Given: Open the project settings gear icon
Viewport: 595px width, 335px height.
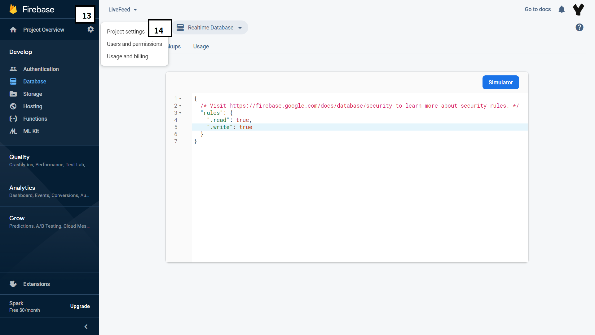Looking at the screenshot, I should pos(90,29).
